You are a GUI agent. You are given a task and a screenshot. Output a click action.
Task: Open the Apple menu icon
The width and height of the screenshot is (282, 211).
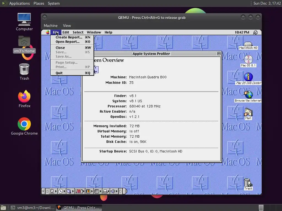click(x=47, y=32)
